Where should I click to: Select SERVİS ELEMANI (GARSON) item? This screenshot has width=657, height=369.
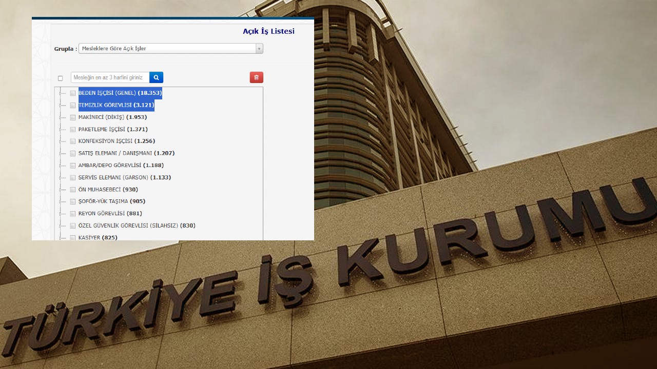[x=124, y=177]
